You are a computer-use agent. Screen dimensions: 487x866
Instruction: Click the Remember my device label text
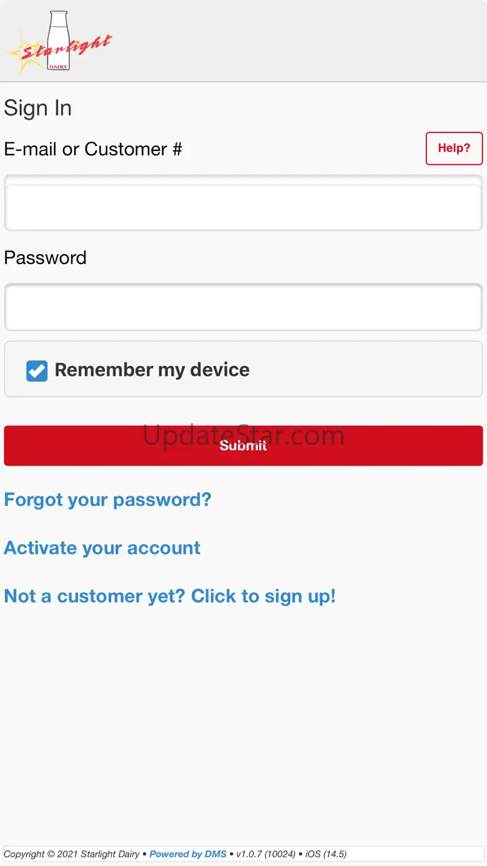152,370
